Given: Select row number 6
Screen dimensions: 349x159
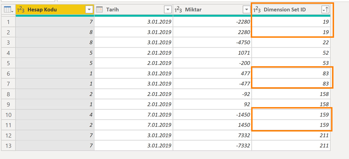Looking at the screenshot, I should (x=9, y=73).
